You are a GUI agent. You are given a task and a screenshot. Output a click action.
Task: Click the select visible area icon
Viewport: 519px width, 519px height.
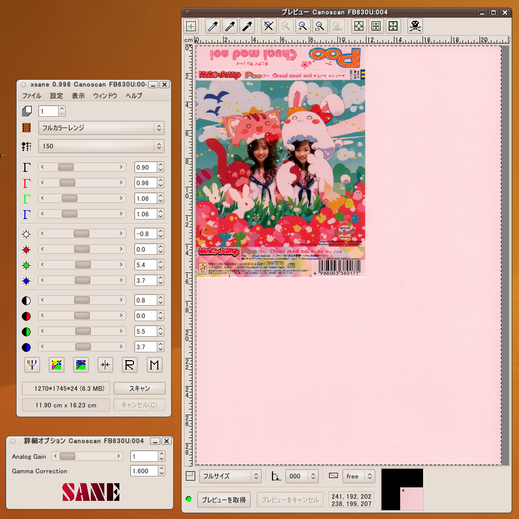(393, 26)
